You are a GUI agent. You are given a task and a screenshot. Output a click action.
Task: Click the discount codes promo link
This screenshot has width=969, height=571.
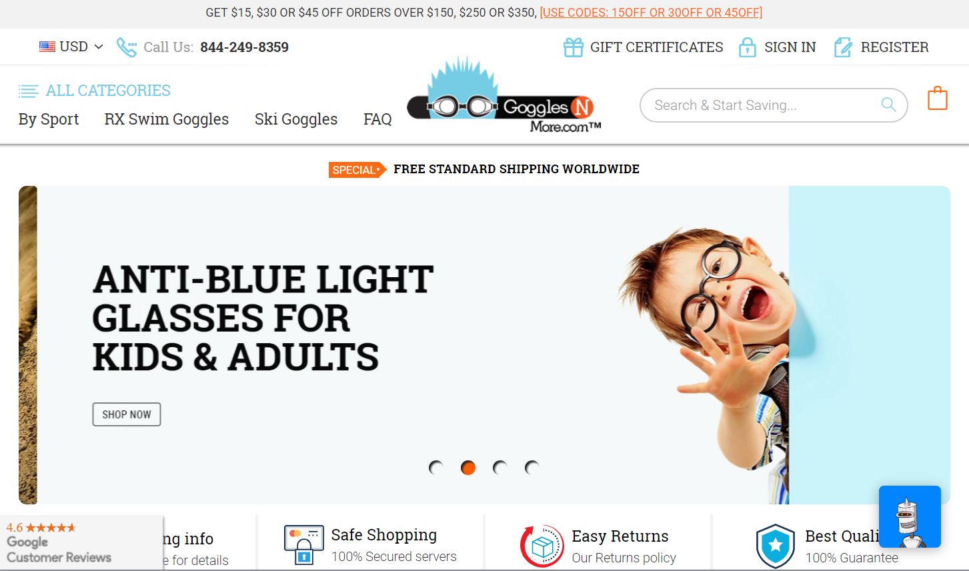coord(651,13)
